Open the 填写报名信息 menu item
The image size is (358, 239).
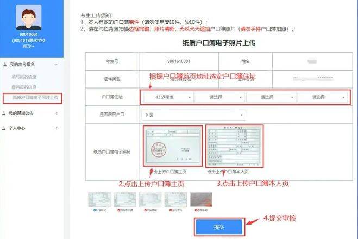point(24,77)
